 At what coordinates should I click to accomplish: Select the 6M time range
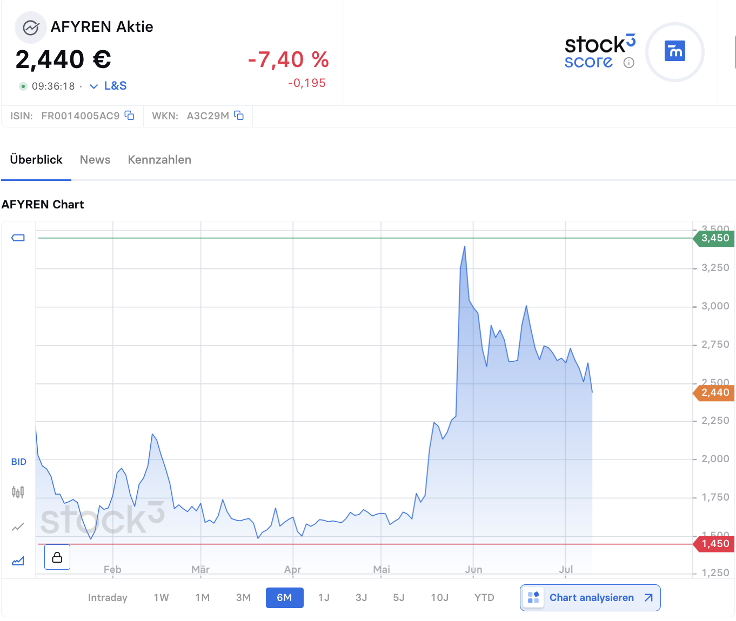tap(285, 598)
